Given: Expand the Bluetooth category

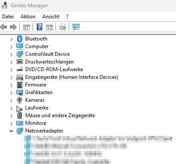Looking at the screenshot, I should coord(11,39).
